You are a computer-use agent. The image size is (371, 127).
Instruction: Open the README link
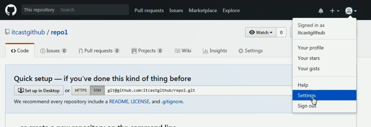119,101
